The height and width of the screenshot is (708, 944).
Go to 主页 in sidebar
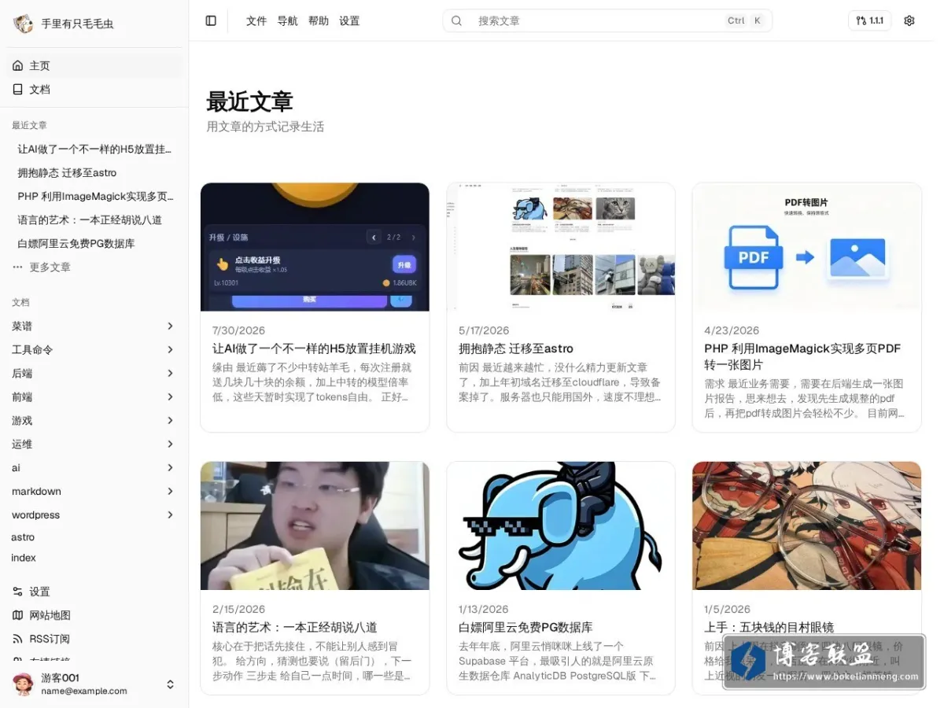[94, 66]
